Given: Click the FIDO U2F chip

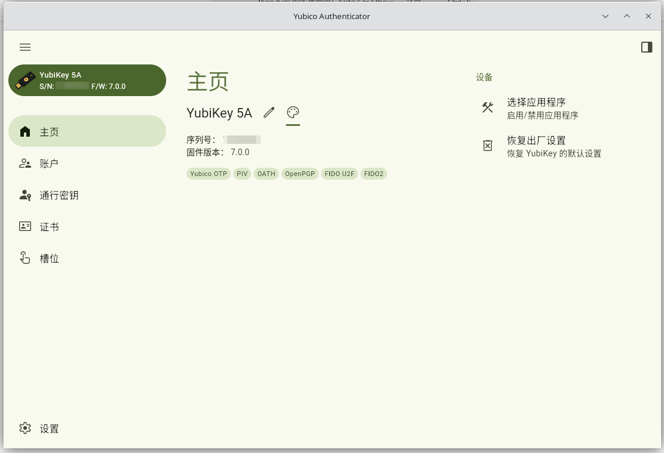Looking at the screenshot, I should tap(339, 174).
